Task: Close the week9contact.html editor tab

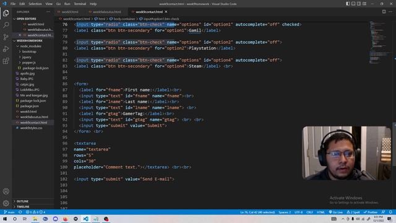Action: coord(166,12)
